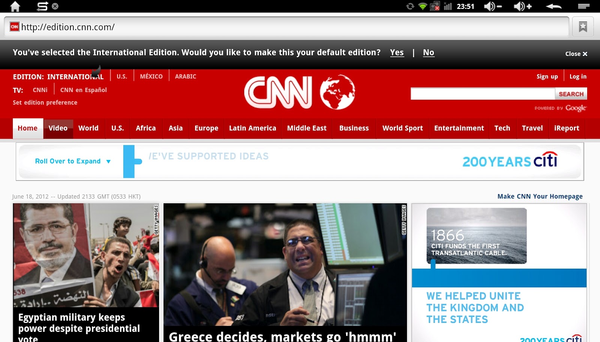
Task: Open the CNNi TV link
Action: point(40,90)
